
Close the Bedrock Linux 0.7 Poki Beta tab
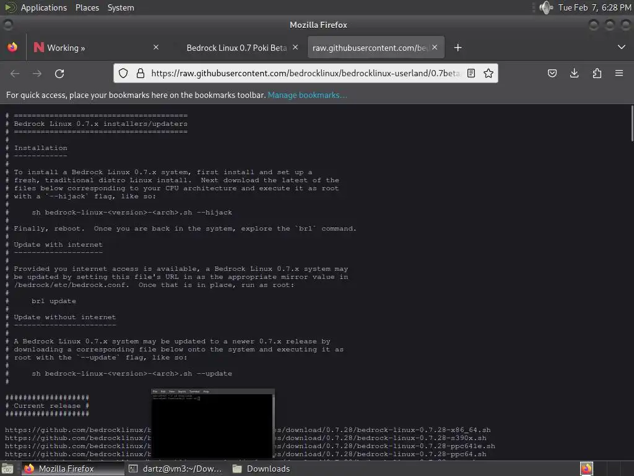click(x=295, y=47)
